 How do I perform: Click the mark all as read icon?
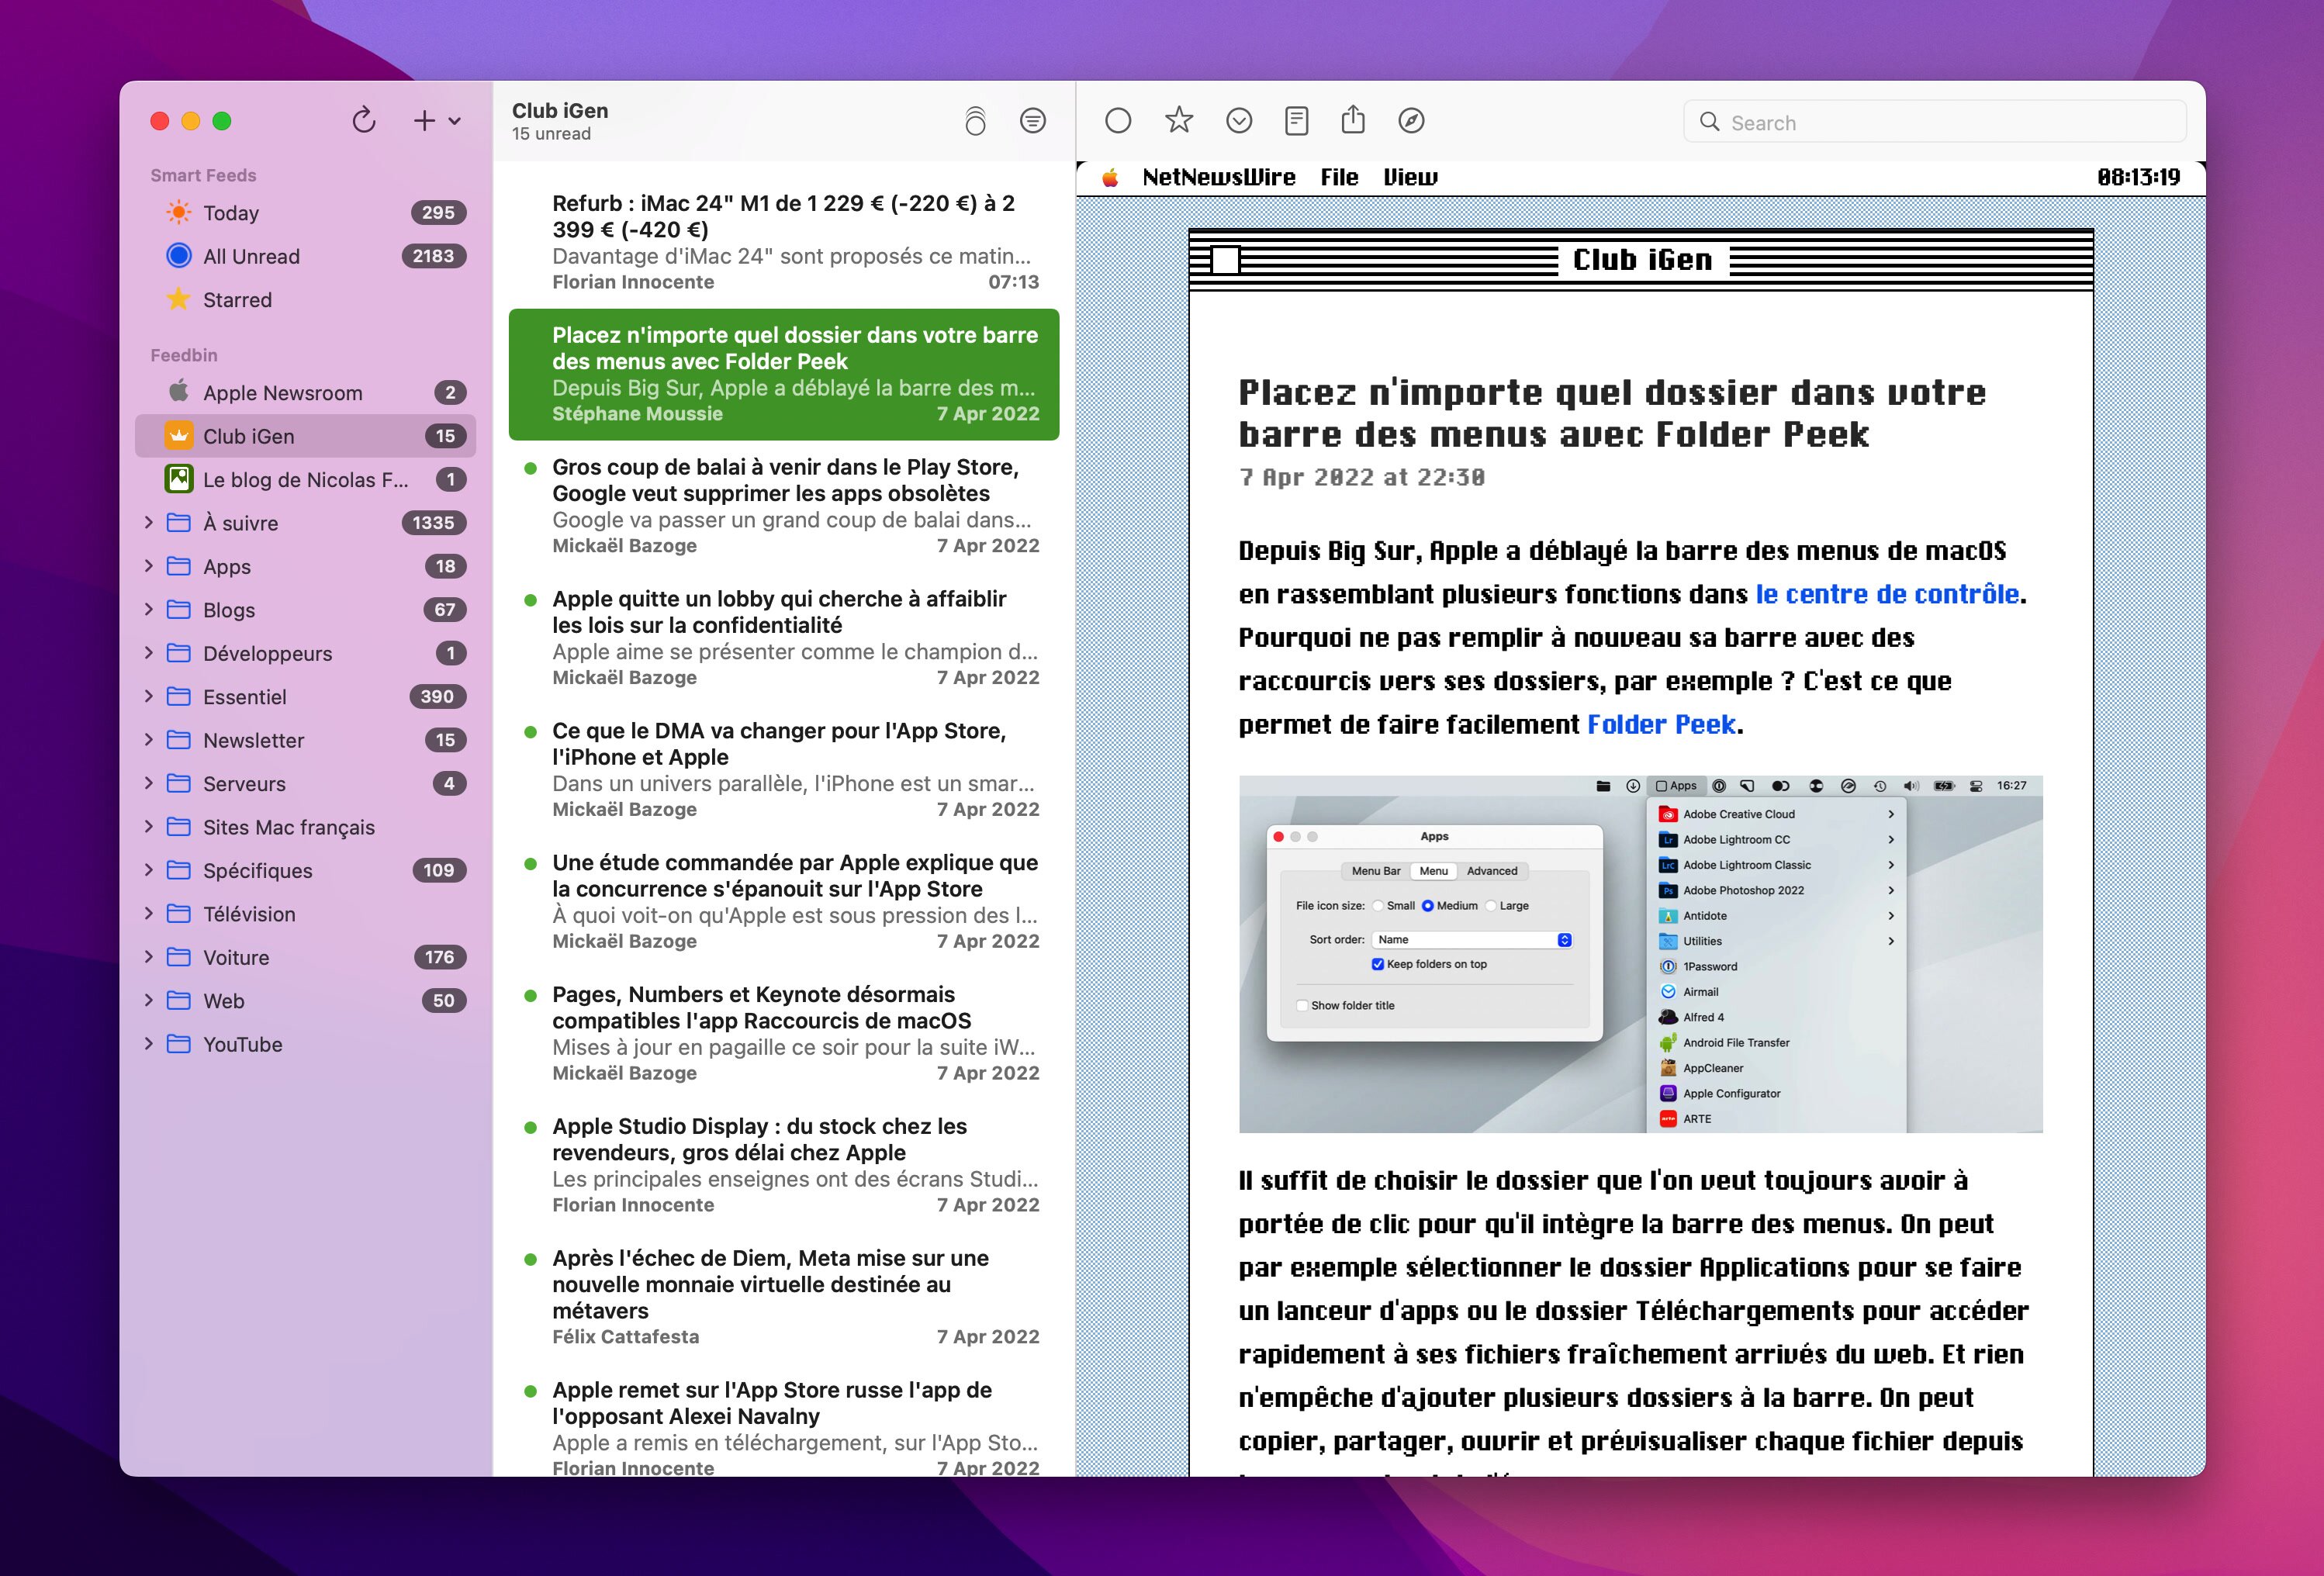point(975,121)
